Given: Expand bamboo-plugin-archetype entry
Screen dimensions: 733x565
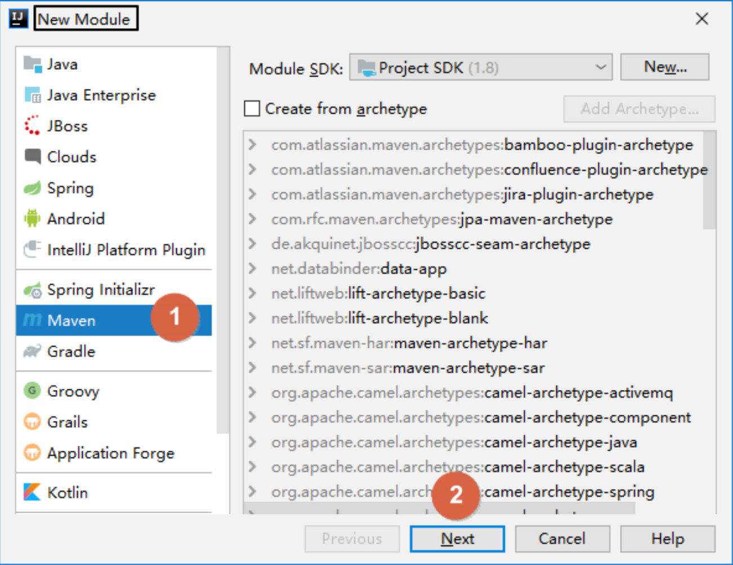Looking at the screenshot, I should [x=253, y=145].
